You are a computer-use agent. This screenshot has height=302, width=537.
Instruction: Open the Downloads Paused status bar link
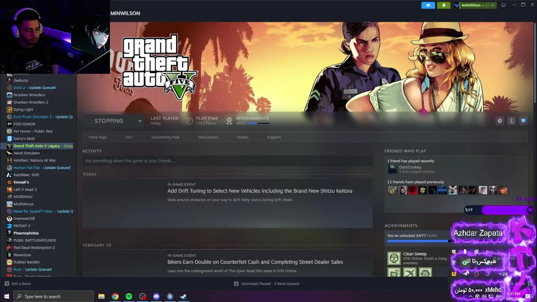tap(266, 284)
